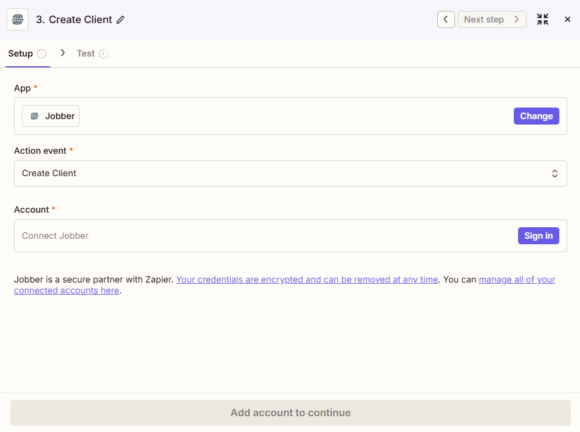The height and width of the screenshot is (432, 580).
Task: Click the Test tab clock status icon
Action: coord(104,53)
